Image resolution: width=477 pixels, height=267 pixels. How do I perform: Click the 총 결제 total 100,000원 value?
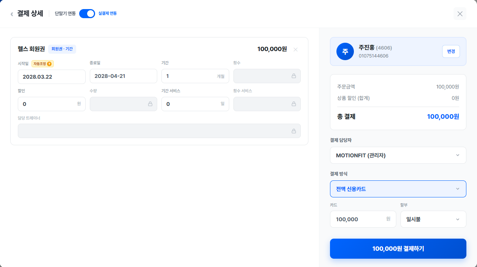click(x=443, y=116)
